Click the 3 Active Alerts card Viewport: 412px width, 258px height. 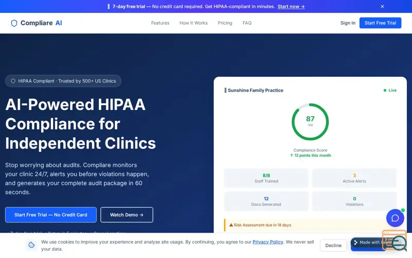click(x=354, y=178)
